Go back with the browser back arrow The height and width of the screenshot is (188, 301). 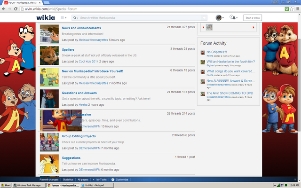3,9
